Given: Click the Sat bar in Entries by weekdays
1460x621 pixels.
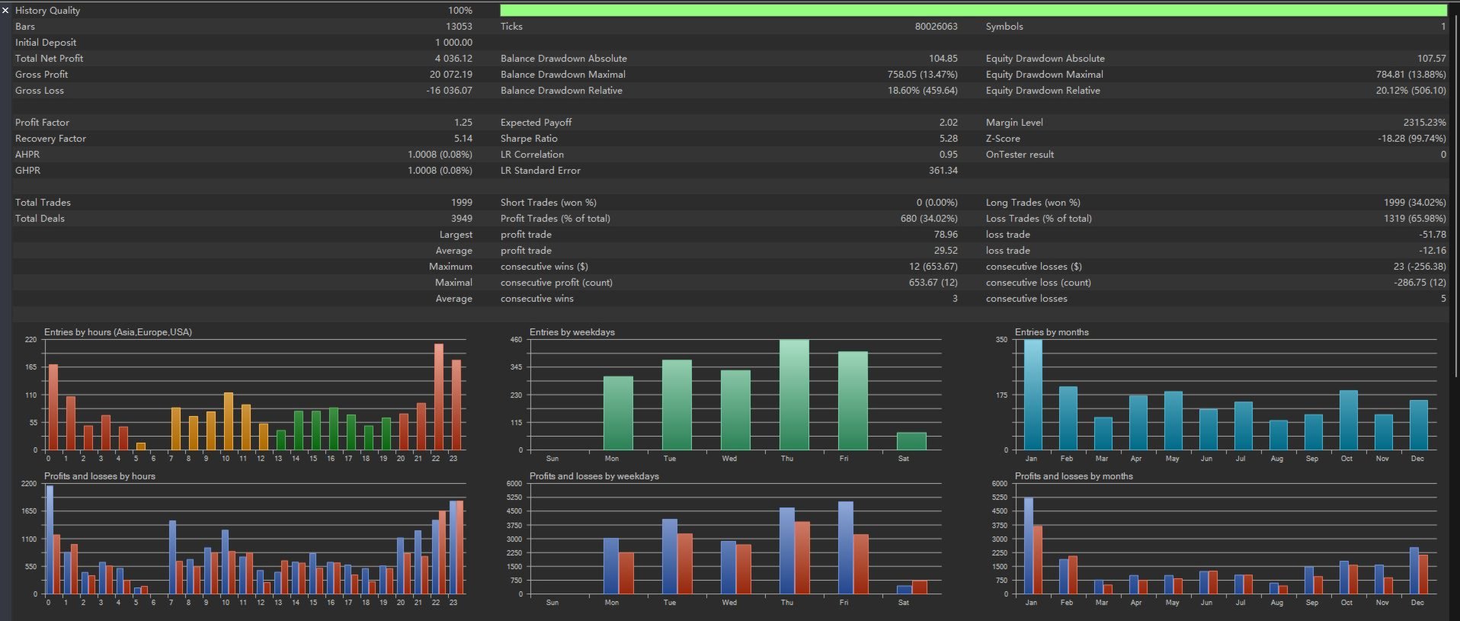Looking at the screenshot, I should (911, 441).
